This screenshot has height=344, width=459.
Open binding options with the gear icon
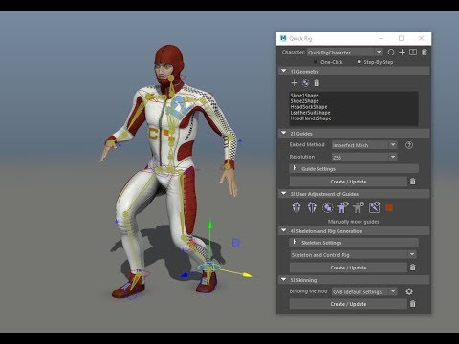point(409,291)
